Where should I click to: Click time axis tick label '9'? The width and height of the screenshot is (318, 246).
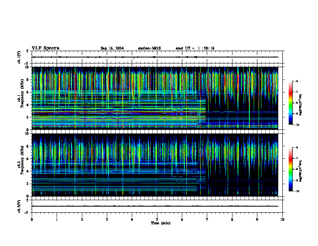coord(257,219)
